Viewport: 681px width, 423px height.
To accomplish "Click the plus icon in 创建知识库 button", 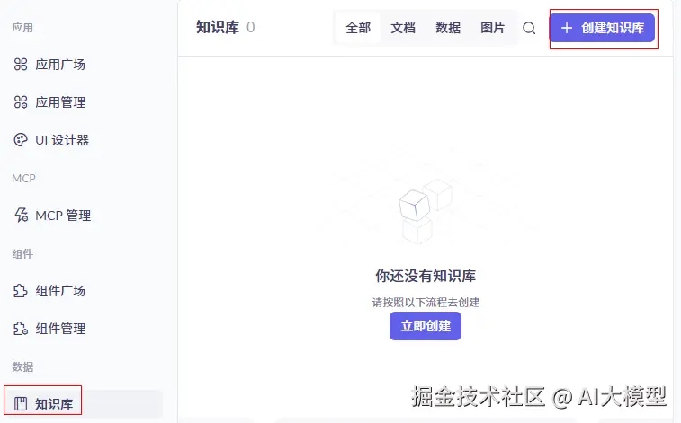I will pyautogui.click(x=567, y=28).
